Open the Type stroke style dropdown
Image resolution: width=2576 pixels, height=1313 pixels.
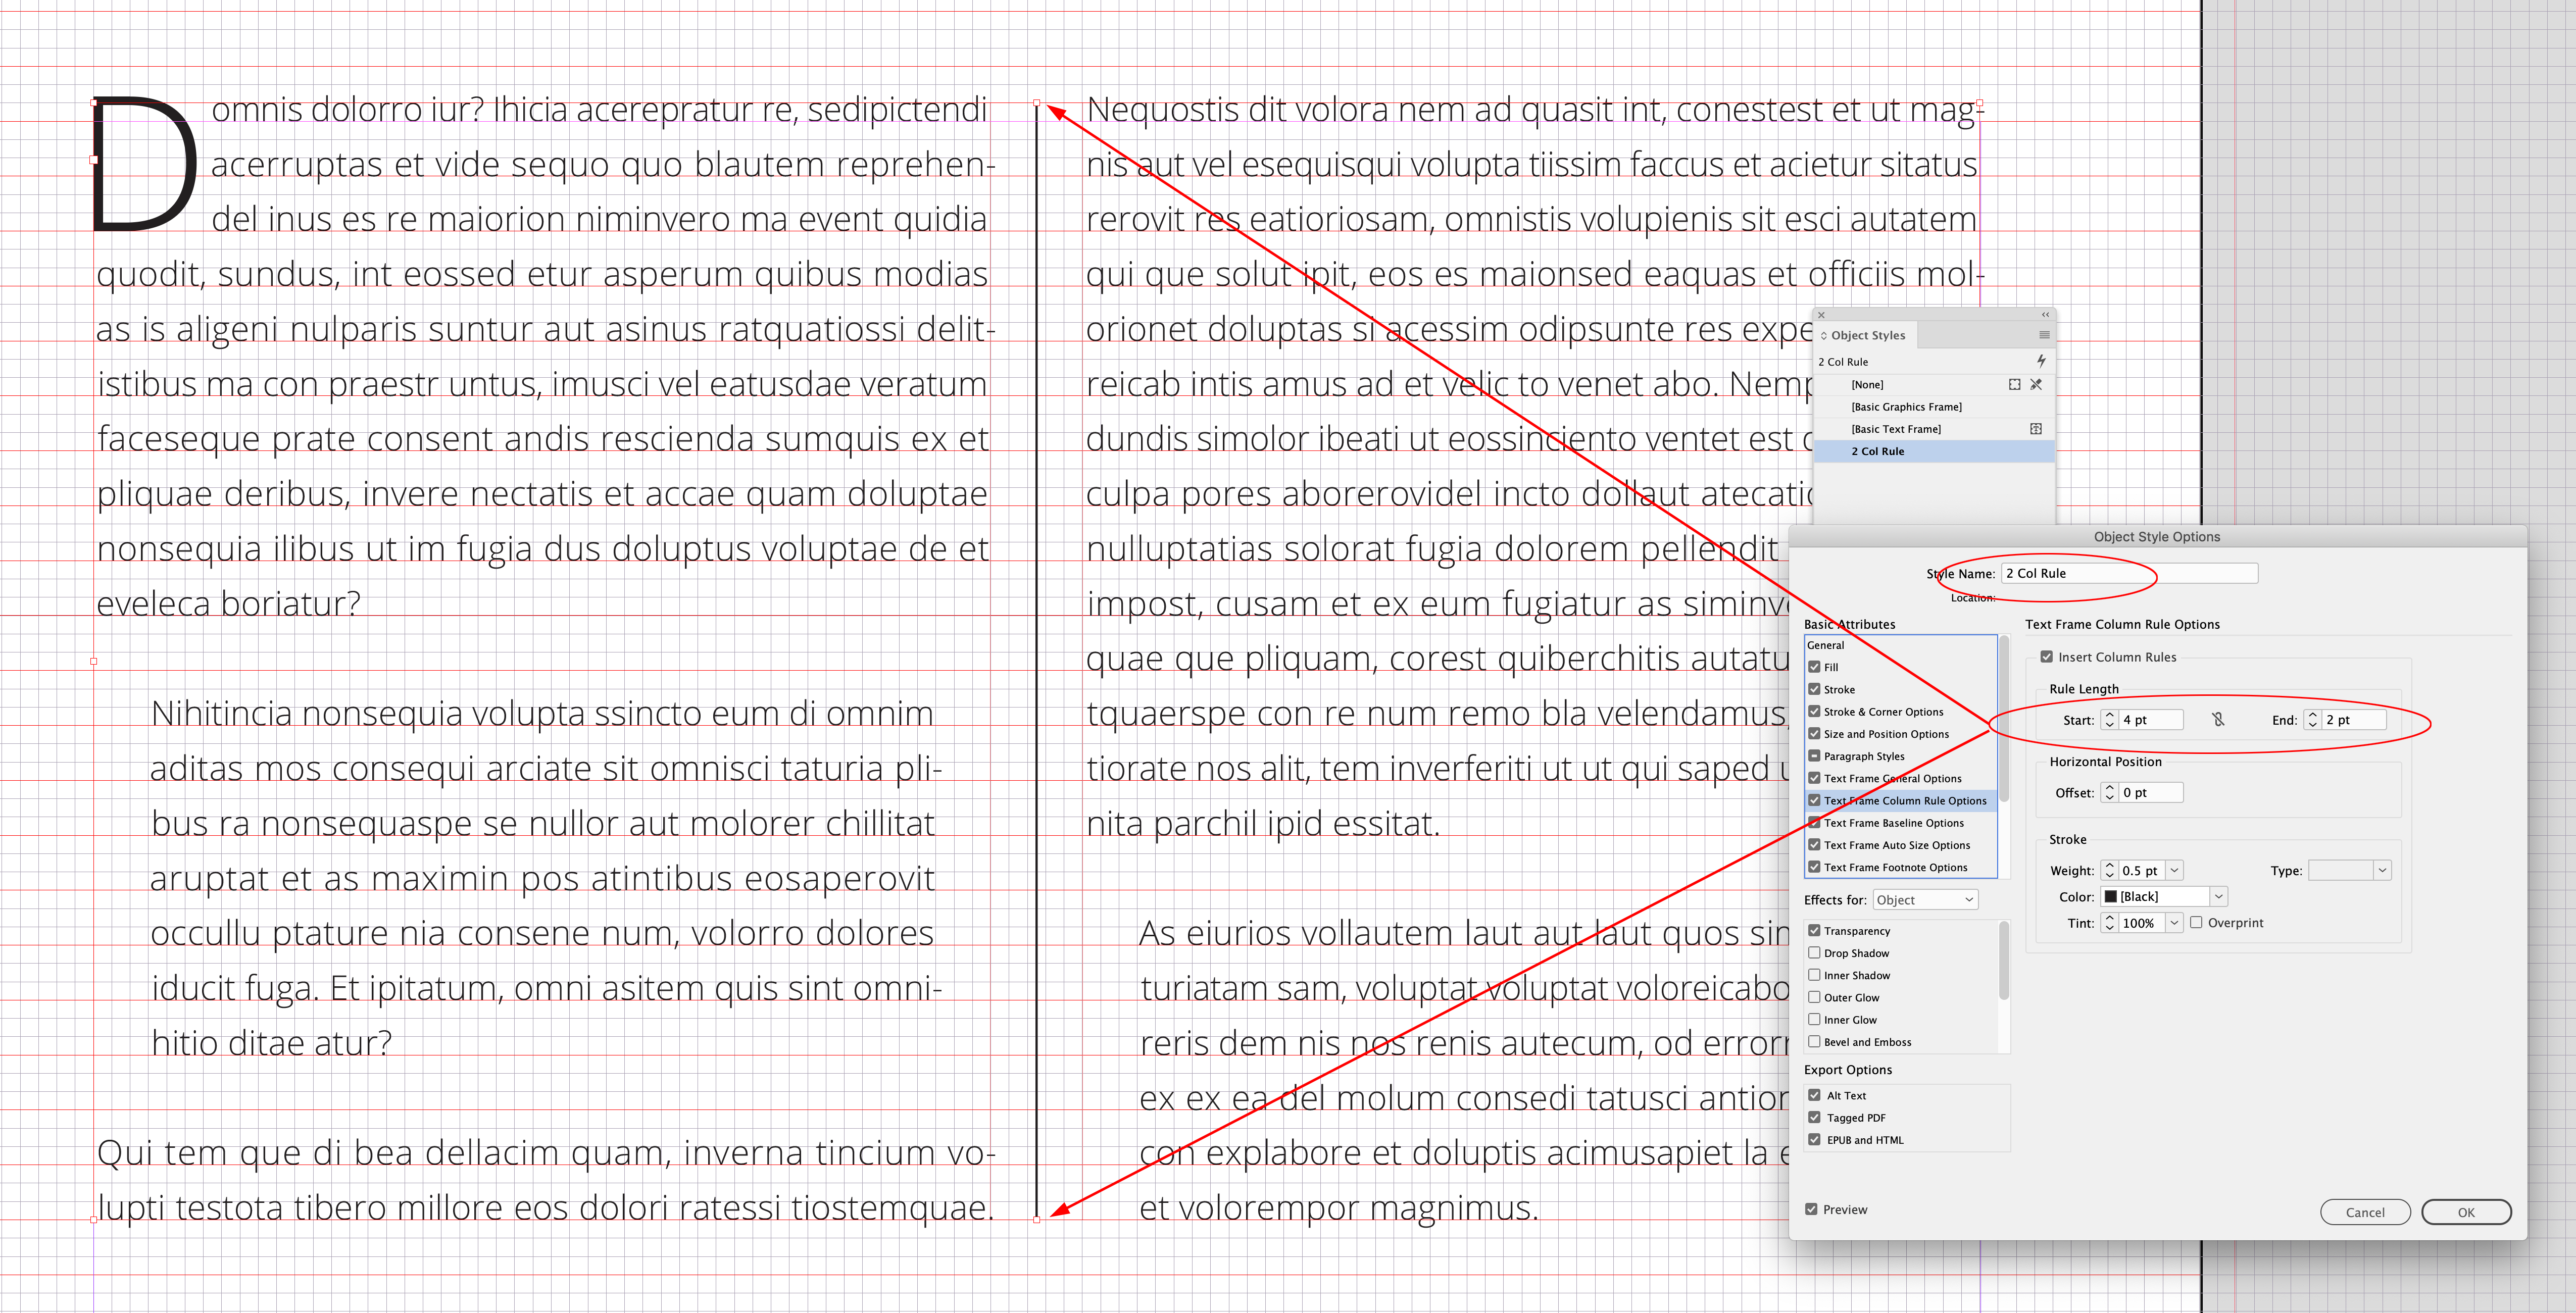click(x=2383, y=870)
